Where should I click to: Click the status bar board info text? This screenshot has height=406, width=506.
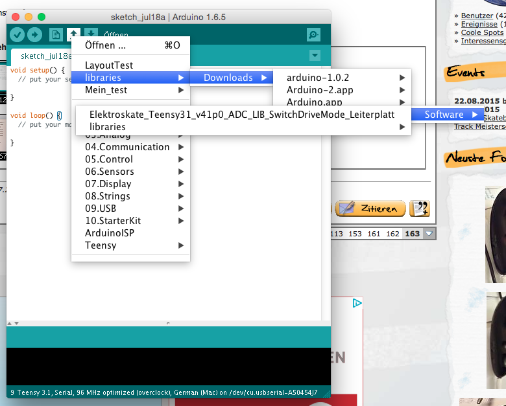[x=164, y=392]
